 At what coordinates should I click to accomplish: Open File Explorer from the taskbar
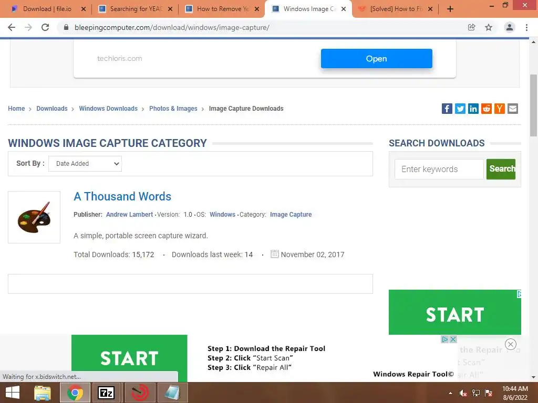tap(43, 393)
